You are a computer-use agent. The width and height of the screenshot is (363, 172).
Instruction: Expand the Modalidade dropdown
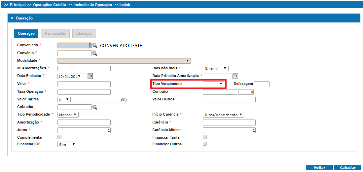tap(124, 61)
